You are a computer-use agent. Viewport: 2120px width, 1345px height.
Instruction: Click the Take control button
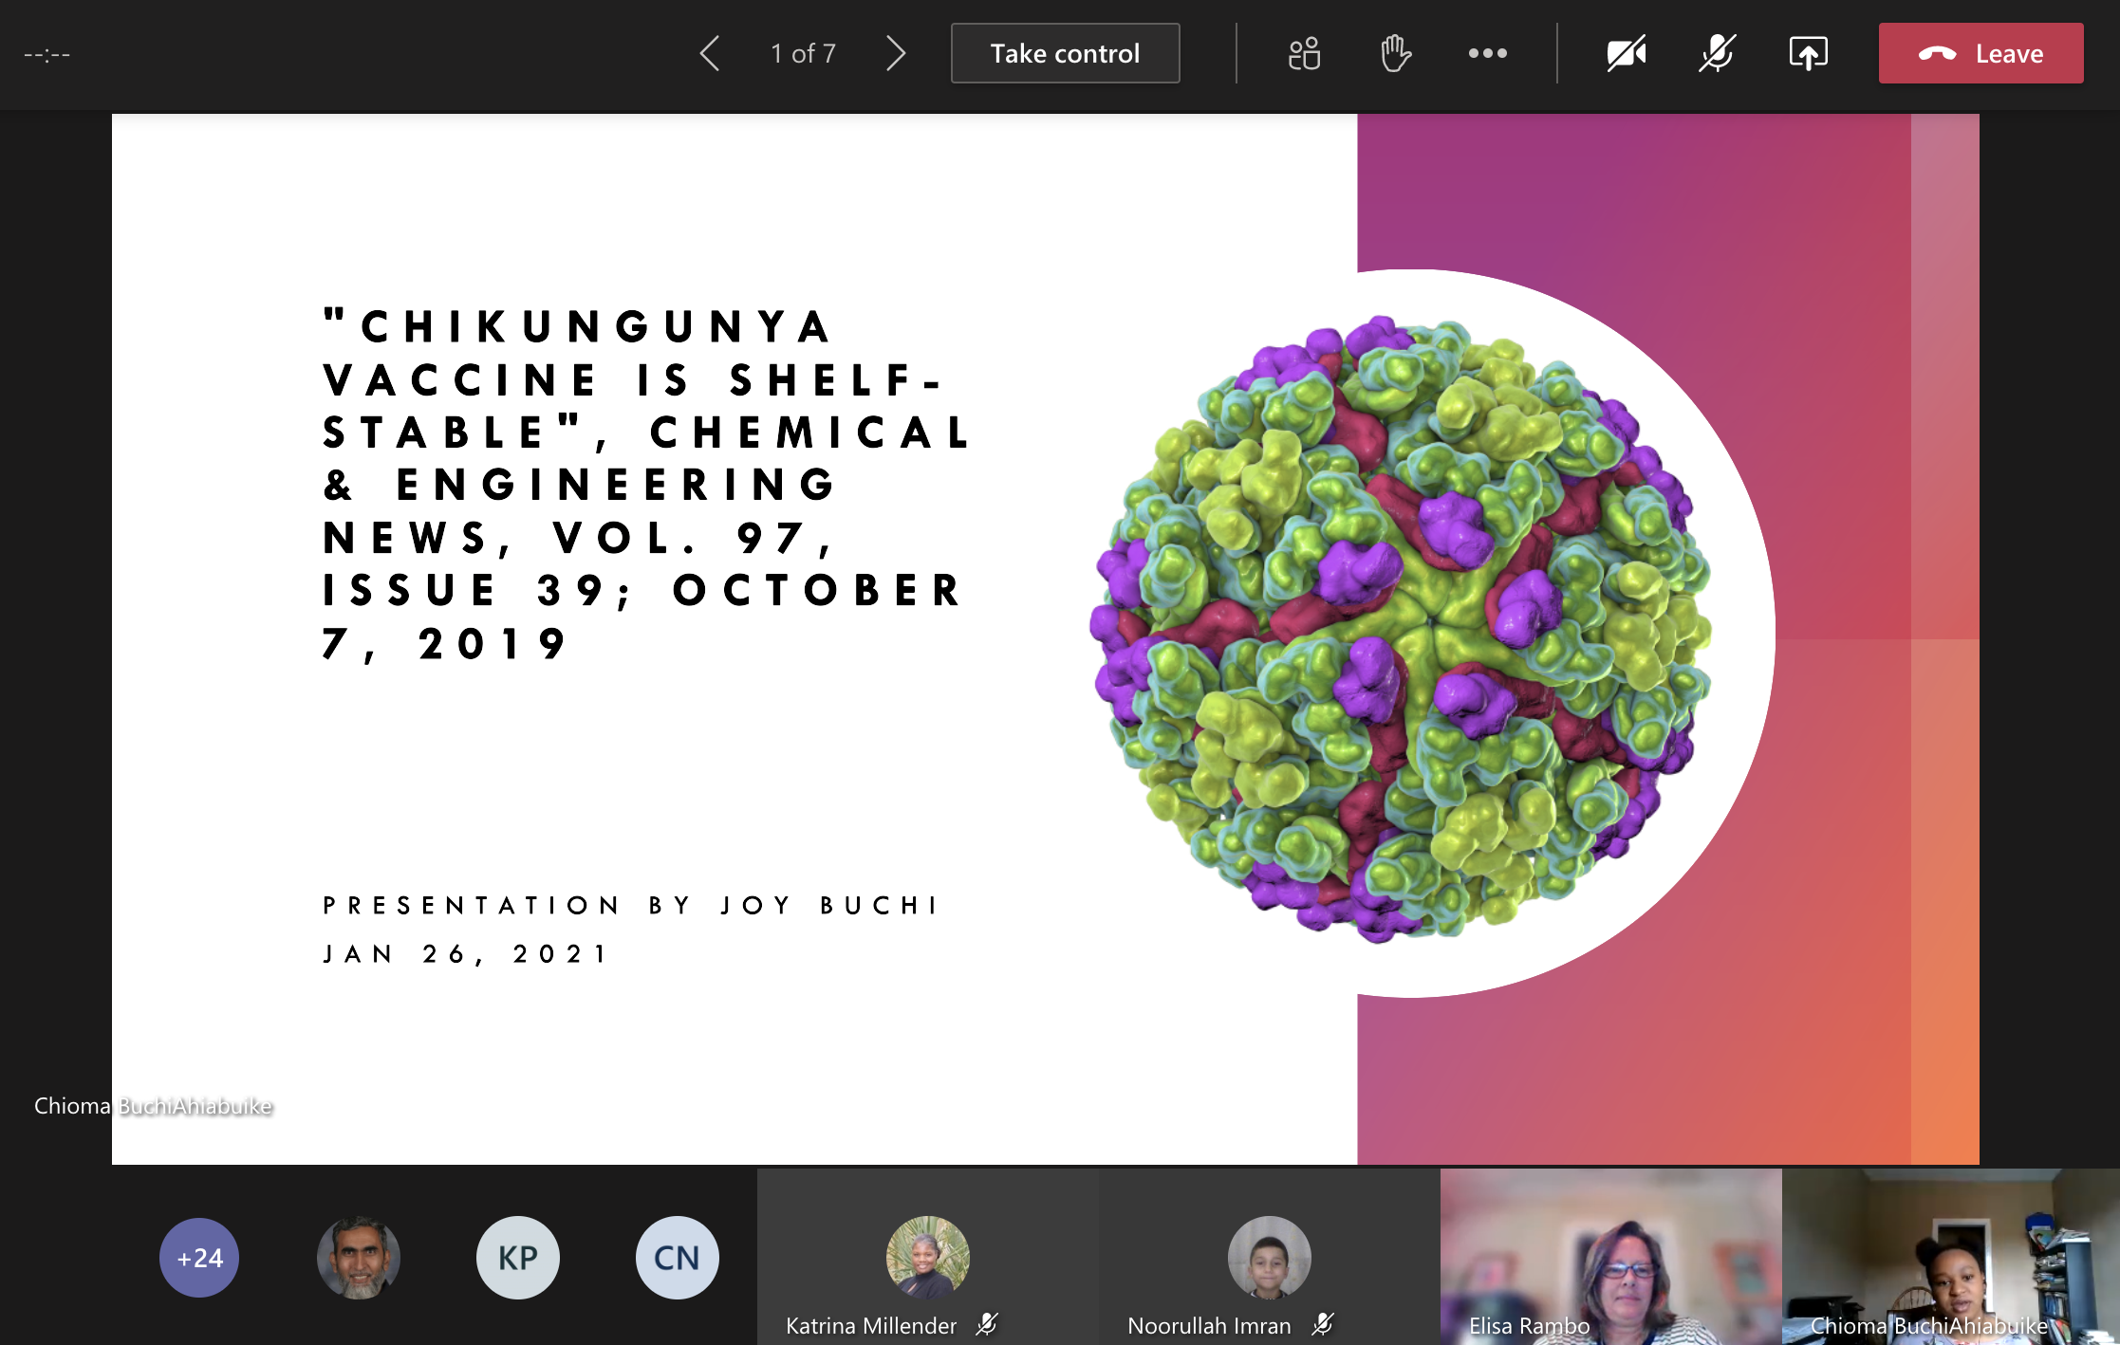[x=1065, y=54]
